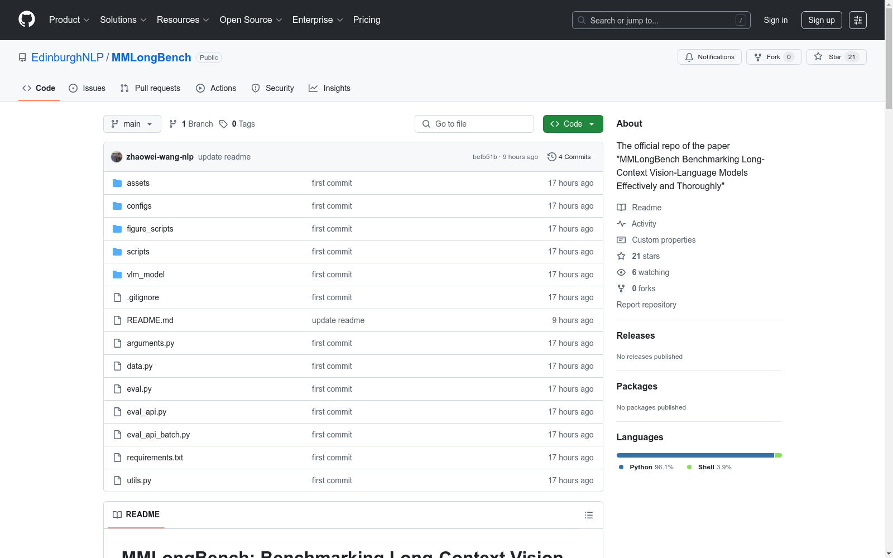Click the Python language color bar segment
This screenshot has height=558, width=893.
695,455
